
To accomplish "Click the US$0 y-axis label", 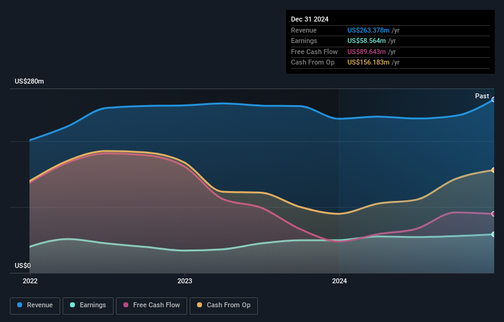I will [23, 265].
